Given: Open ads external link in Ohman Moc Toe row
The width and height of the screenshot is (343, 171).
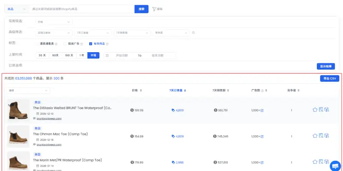Looking at the screenshot, I should (x=262, y=136).
